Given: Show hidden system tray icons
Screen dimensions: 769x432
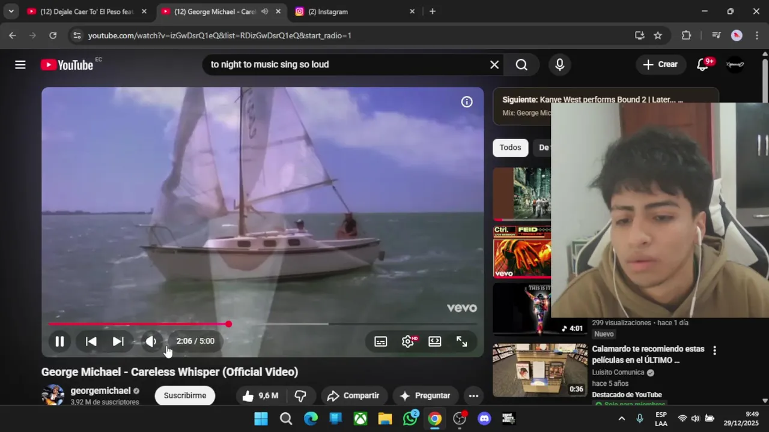Looking at the screenshot, I should tap(622, 419).
